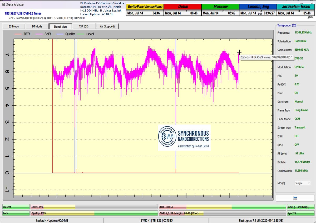Click the Best signal field in status bar

pyautogui.click(x=261, y=221)
